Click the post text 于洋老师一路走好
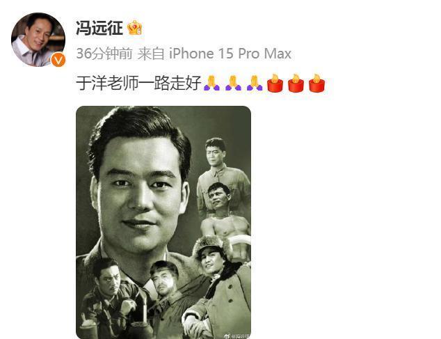Viewport: 441px width, 339px height. point(138,83)
